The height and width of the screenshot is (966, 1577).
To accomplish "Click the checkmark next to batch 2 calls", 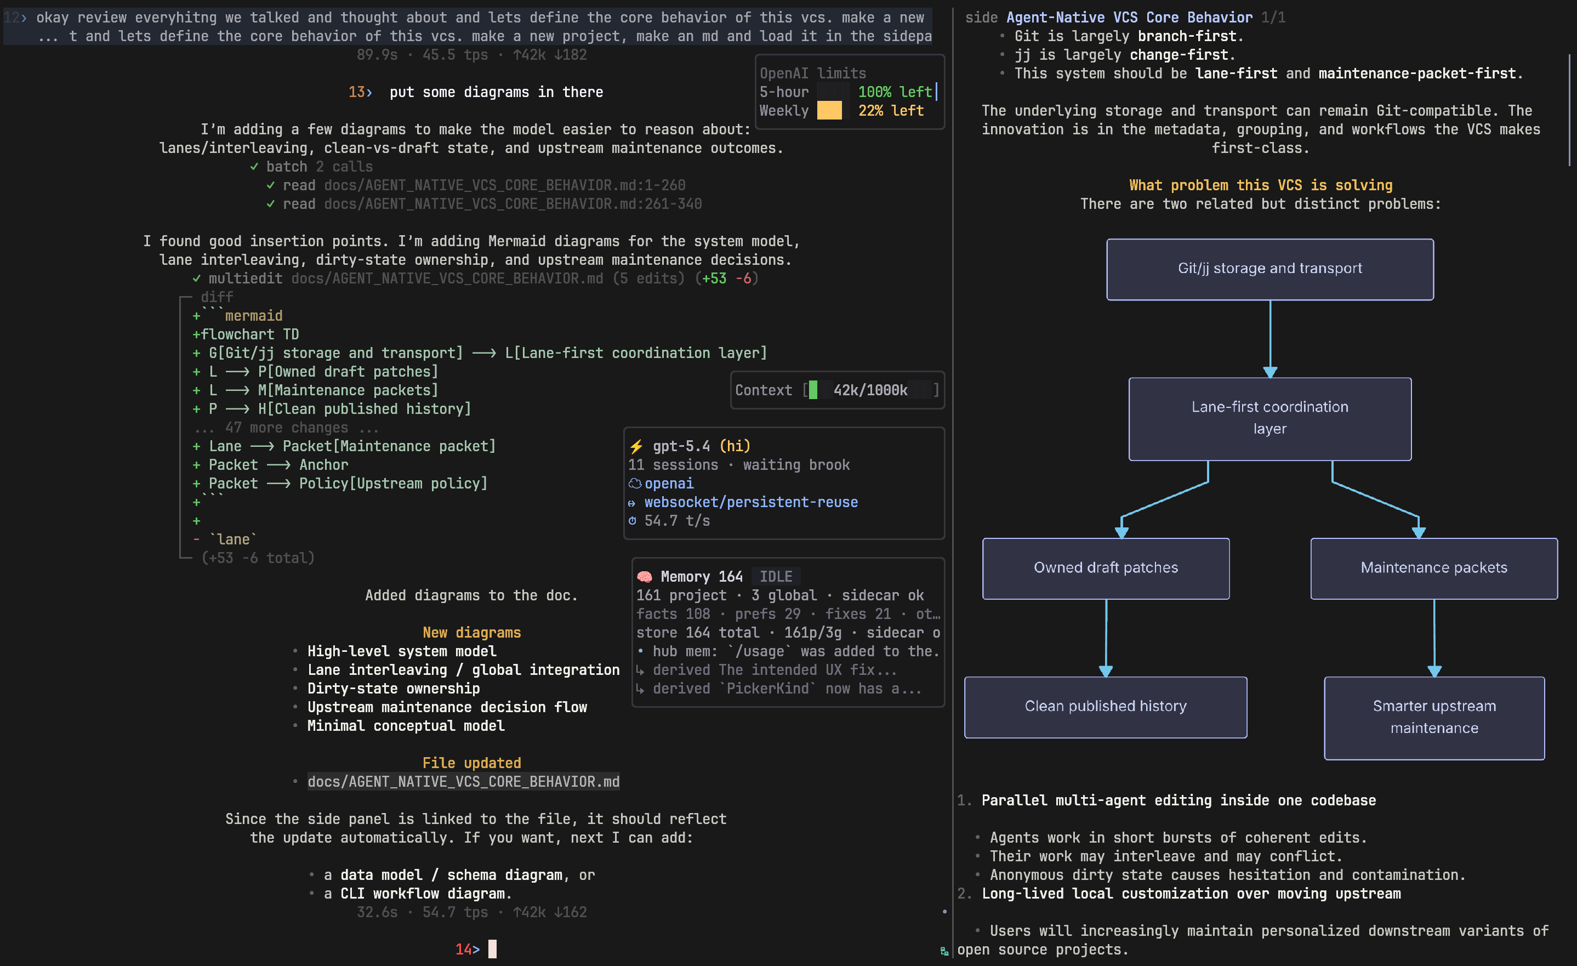I will click(254, 167).
